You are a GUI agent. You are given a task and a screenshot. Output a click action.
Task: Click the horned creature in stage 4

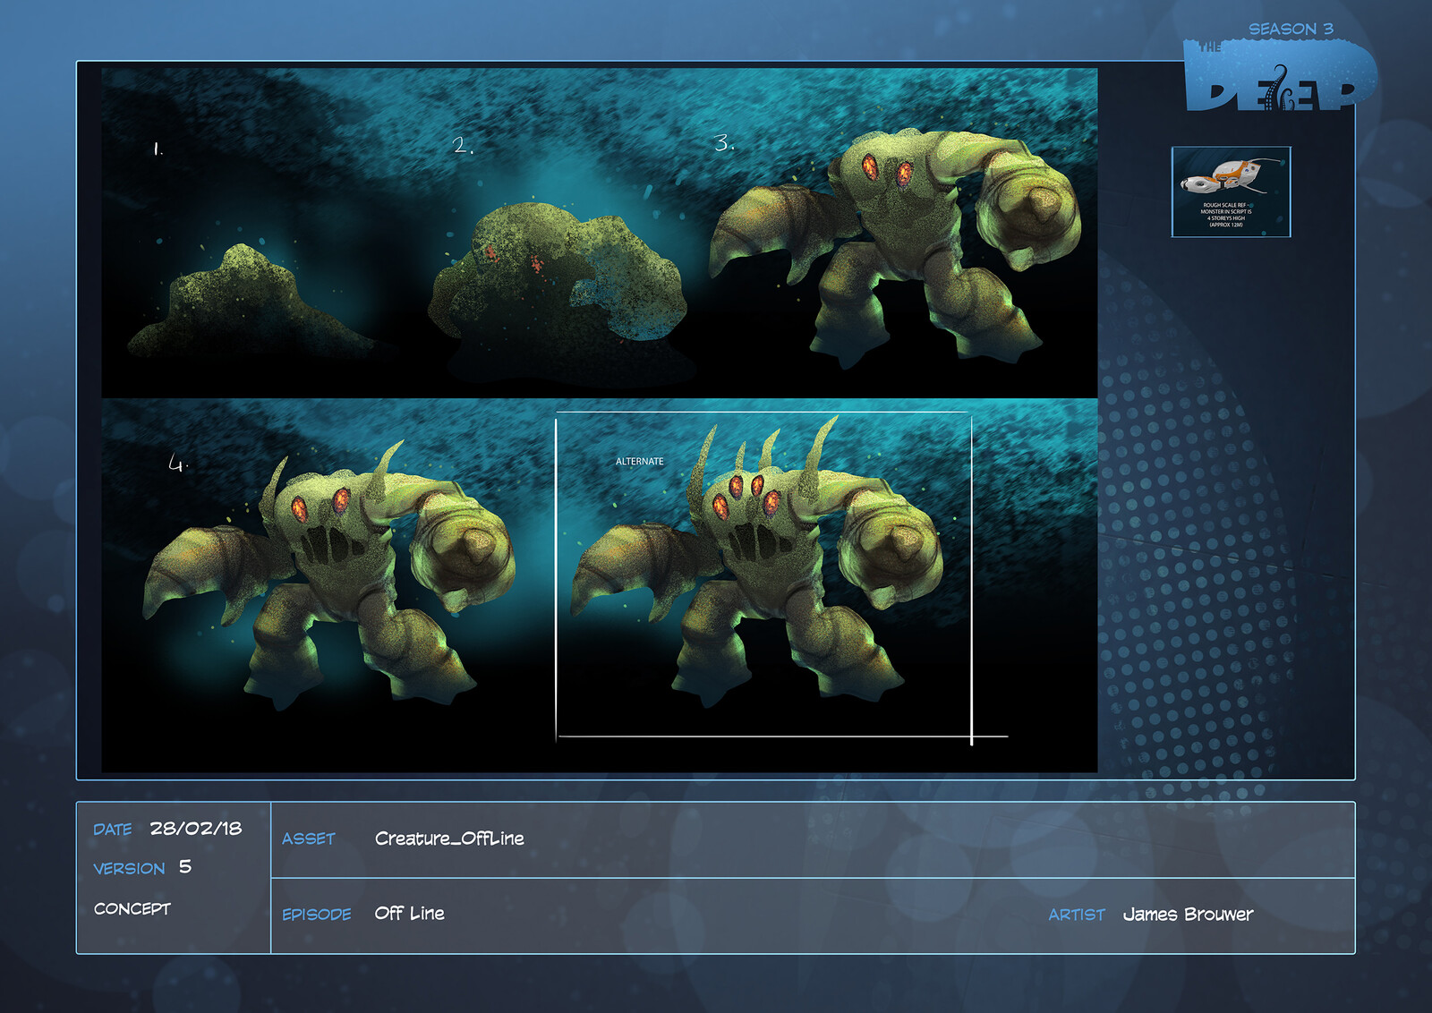coord(331,573)
